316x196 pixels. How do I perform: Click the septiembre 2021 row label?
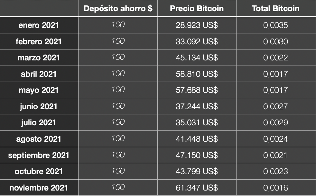coord(39,155)
